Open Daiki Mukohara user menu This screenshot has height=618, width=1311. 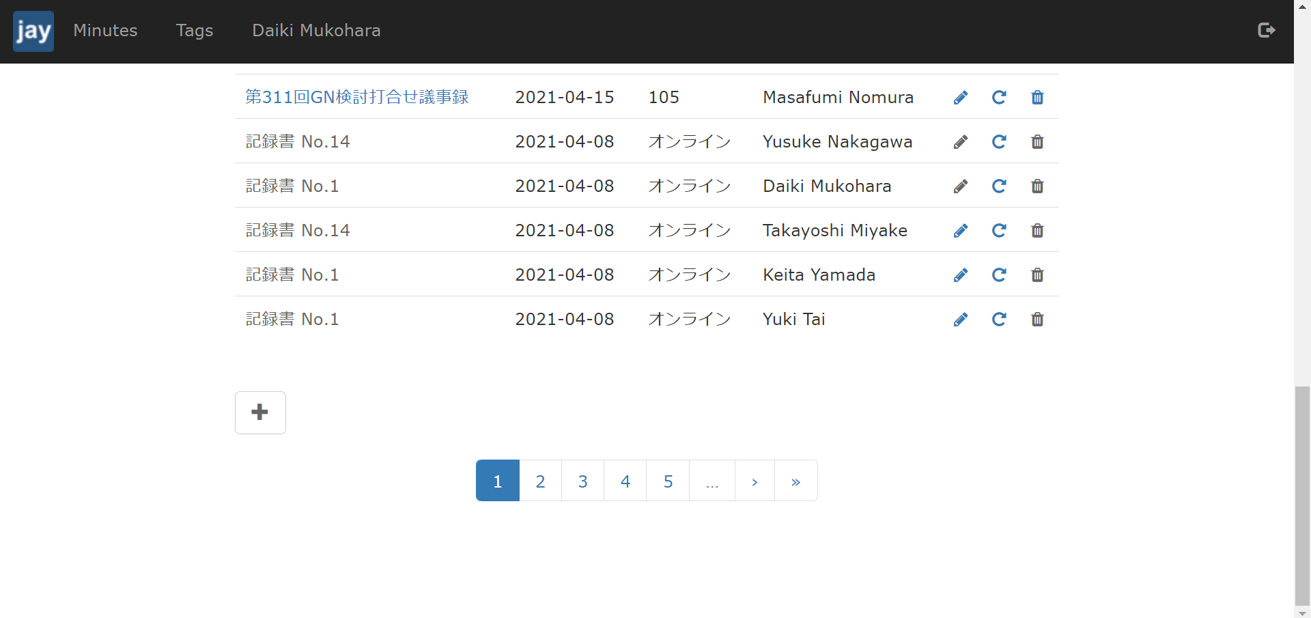pos(316,31)
